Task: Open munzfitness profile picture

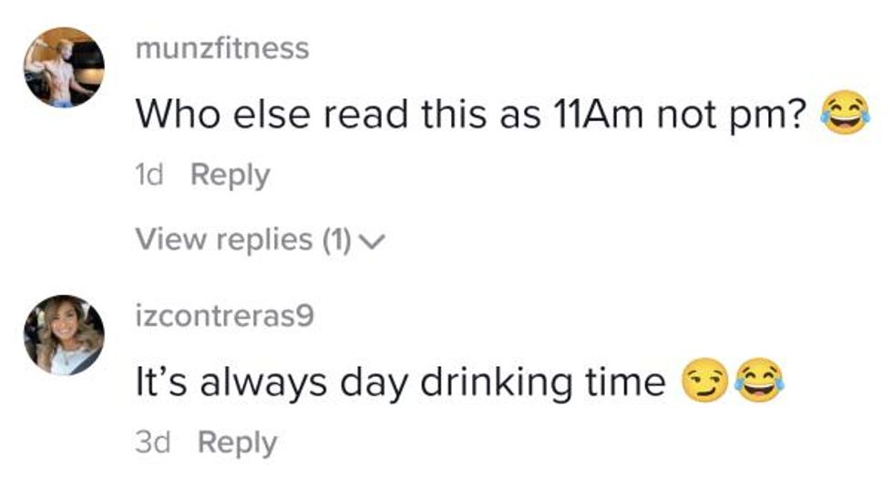Action: click(64, 67)
